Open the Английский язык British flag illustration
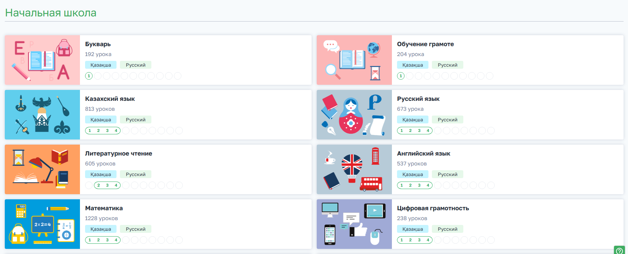 click(354, 170)
